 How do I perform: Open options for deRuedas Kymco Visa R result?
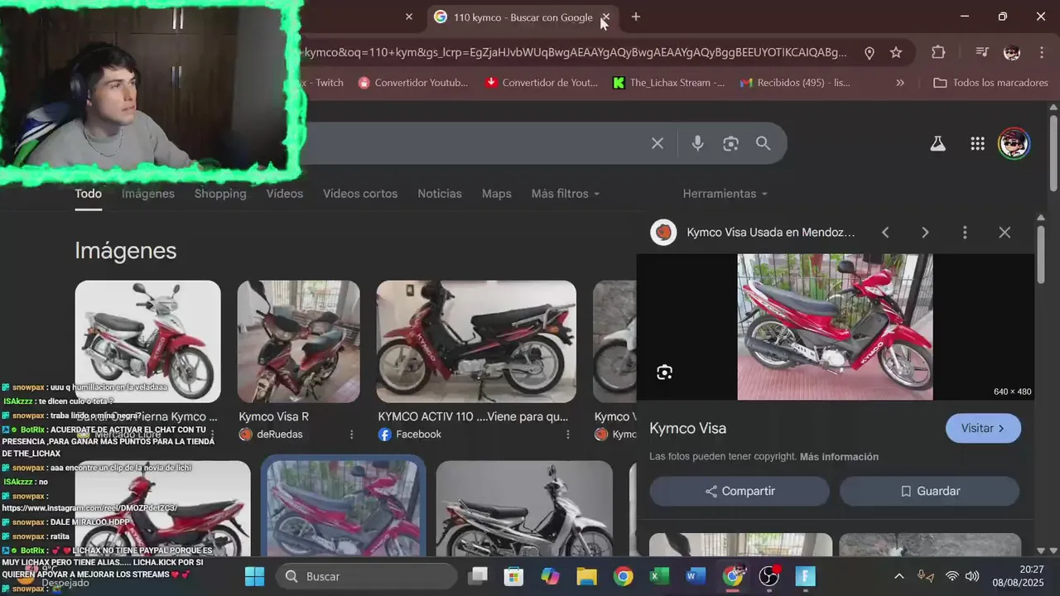pos(351,435)
